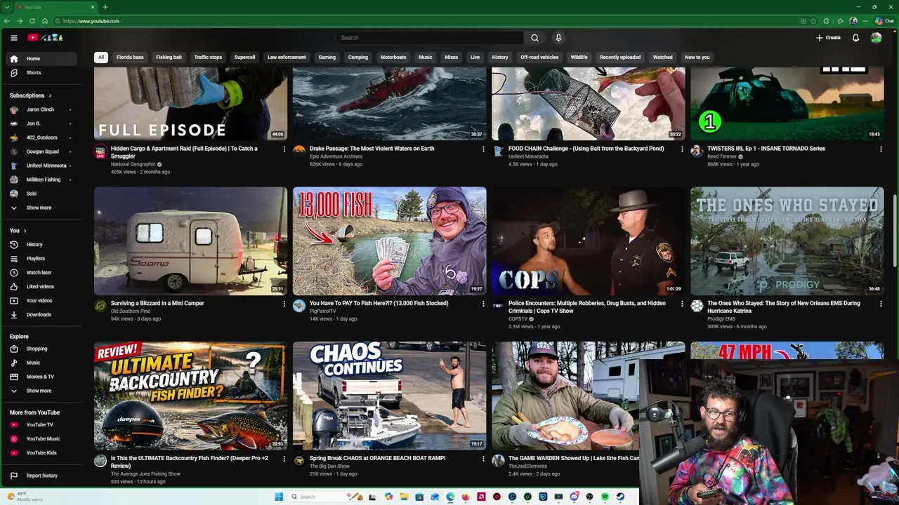The height and width of the screenshot is (505, 899).
Task: Open Music under Explore
Action: [x=42, y=363]
